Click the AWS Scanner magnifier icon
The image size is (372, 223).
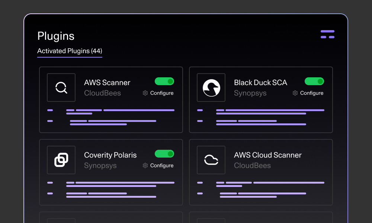point(61,88)
